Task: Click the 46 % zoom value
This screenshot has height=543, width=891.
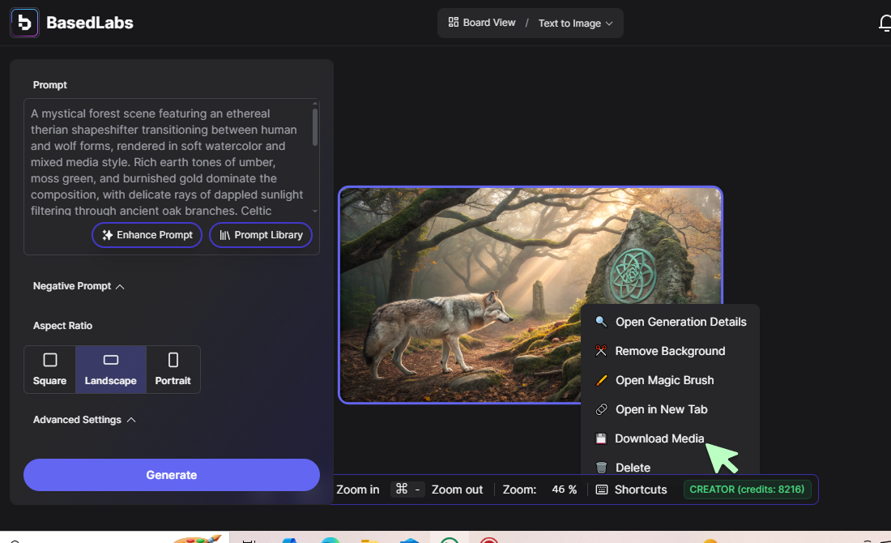Action: [x=565, y=490]
